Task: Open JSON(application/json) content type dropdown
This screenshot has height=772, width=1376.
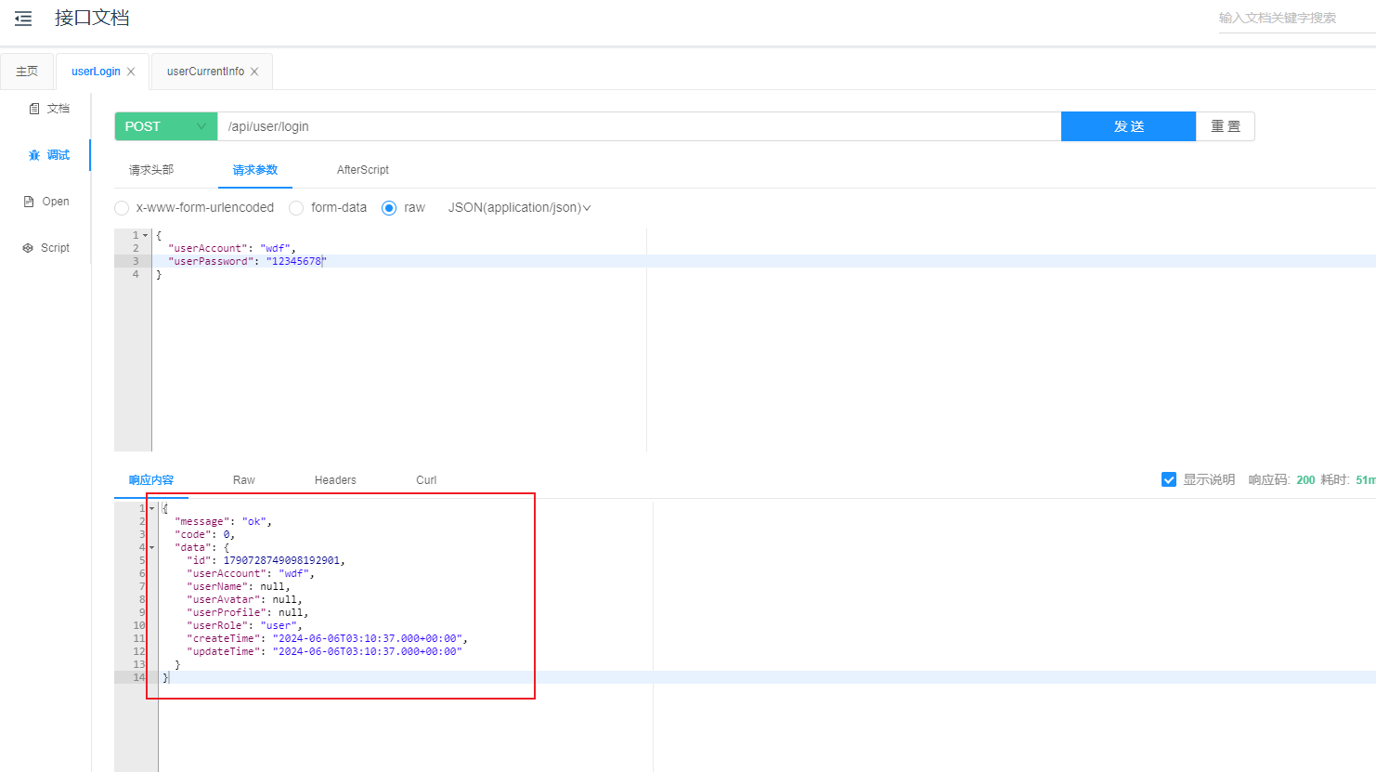Action: 519,207
